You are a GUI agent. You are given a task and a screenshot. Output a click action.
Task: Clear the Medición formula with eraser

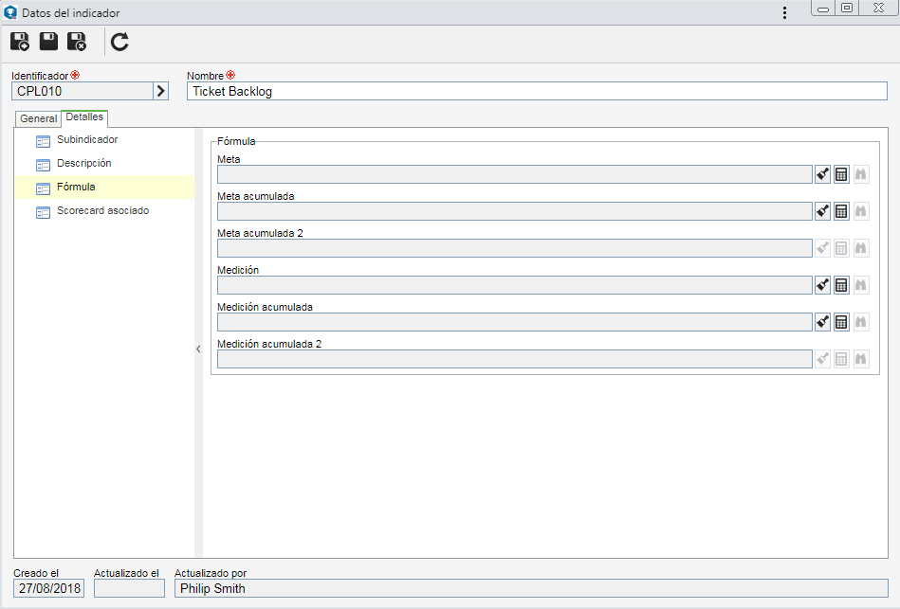822,285
